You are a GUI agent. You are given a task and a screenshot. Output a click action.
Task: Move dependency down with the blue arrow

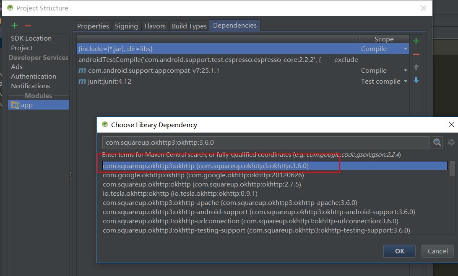416,80
